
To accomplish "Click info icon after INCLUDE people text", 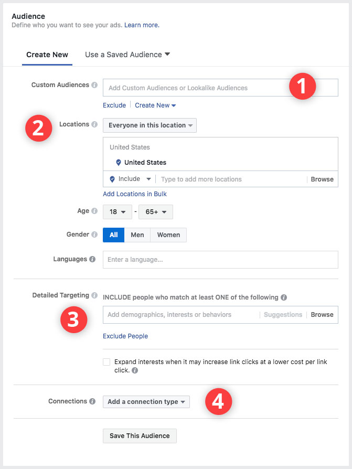I will point(284,297).
